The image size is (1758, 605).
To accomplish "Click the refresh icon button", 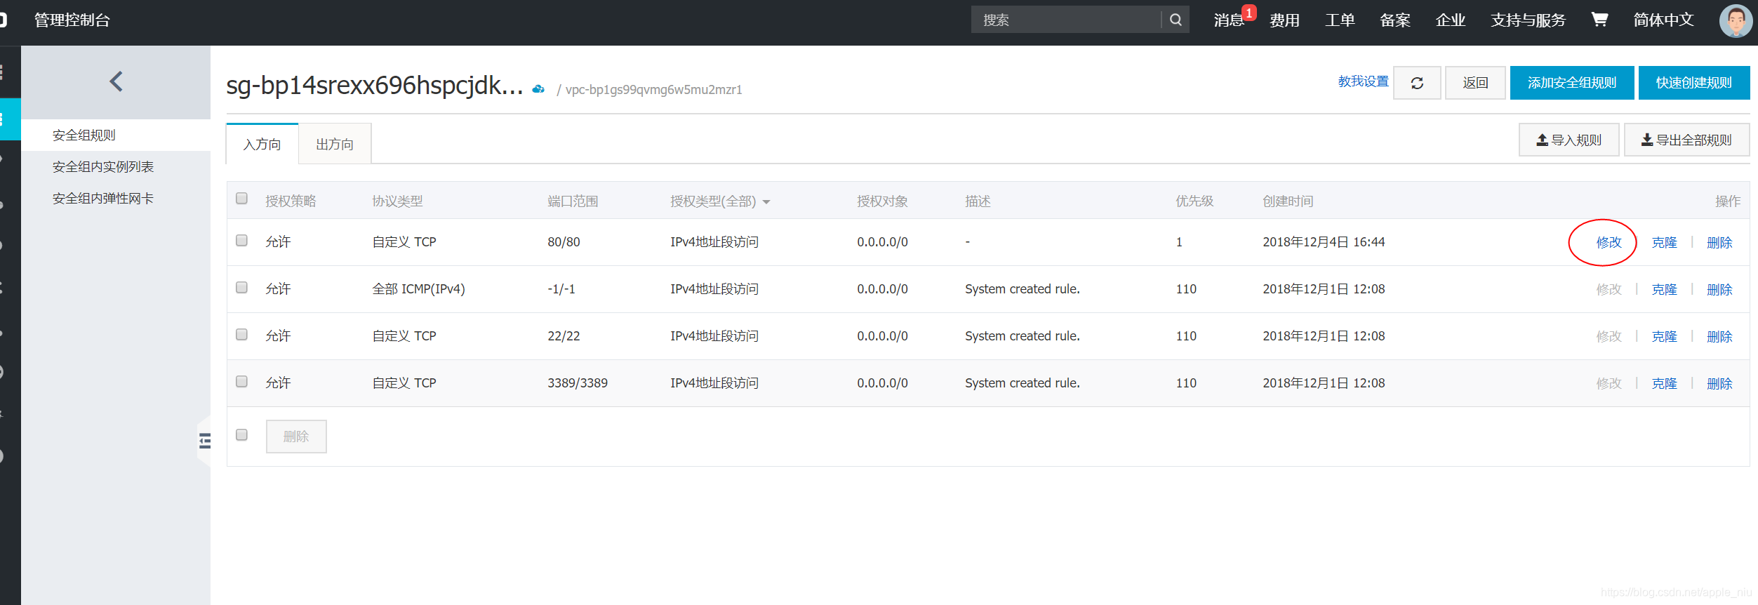I will (x=1417, y=83).
